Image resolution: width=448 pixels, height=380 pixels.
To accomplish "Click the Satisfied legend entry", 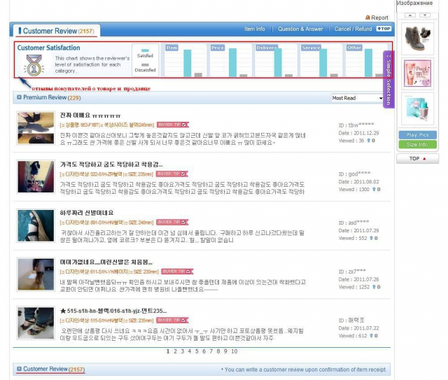I will pyautogui.click(x=145, y=53).
